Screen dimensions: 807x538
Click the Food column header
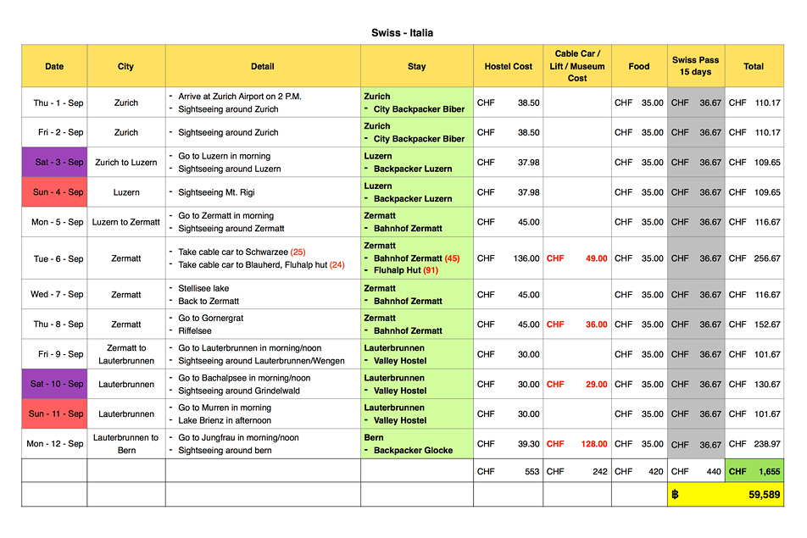click(x=639, y=66)
